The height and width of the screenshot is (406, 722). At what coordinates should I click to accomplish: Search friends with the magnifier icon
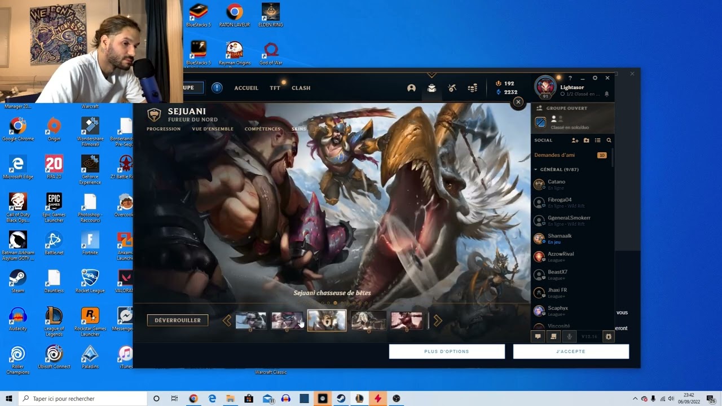[x=609, y=140]
